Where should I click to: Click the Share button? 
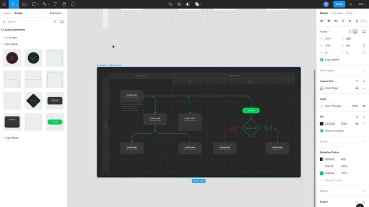point(339,4)
